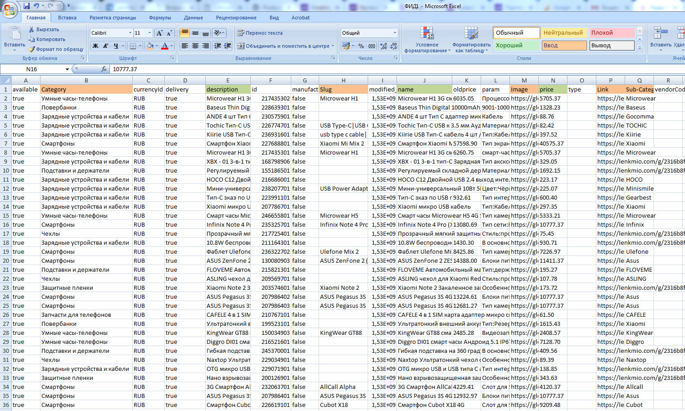
Task: Toggle top vertical alignment
Action: click(185, 33)
